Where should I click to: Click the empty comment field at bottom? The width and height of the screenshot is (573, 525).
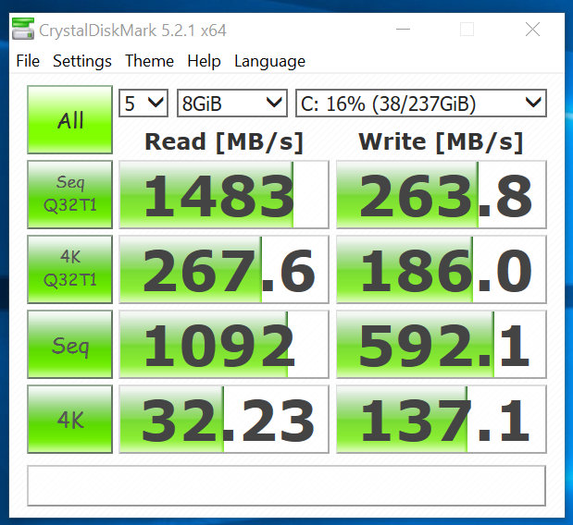pyautogui.click(x=287, y=485)
